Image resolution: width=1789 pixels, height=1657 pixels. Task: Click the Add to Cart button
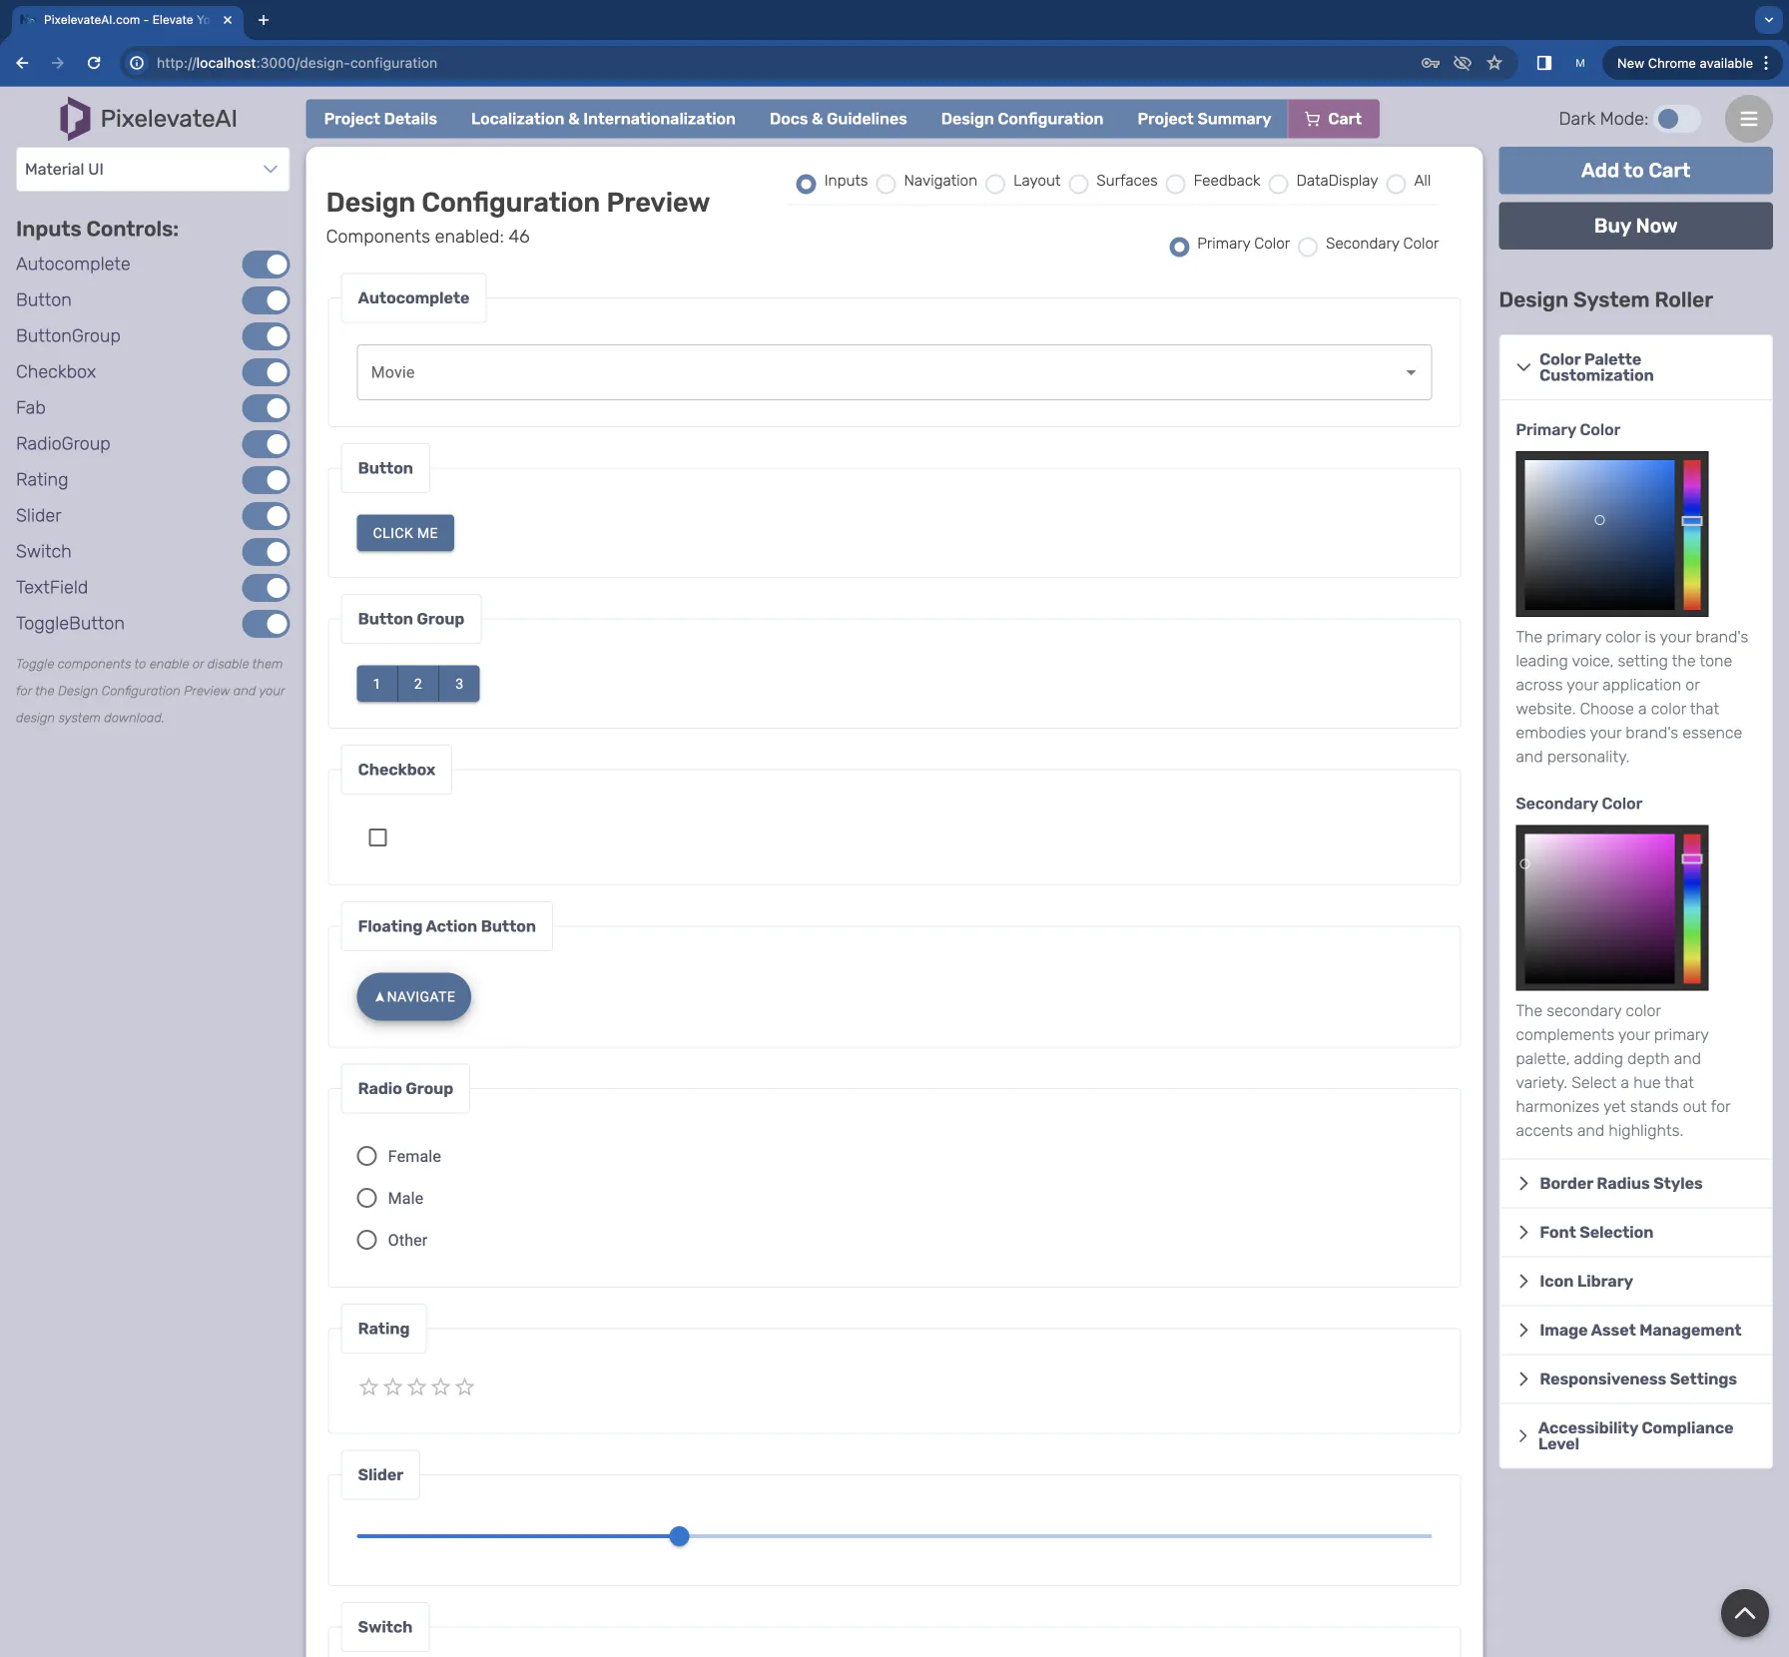[1635, 171]
